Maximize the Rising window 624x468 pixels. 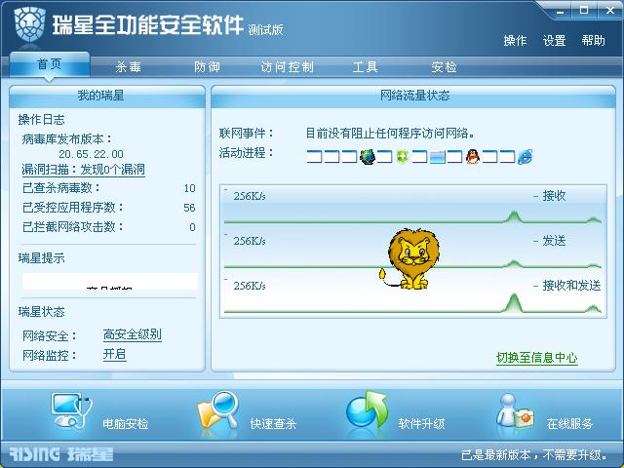click(584, 11)
